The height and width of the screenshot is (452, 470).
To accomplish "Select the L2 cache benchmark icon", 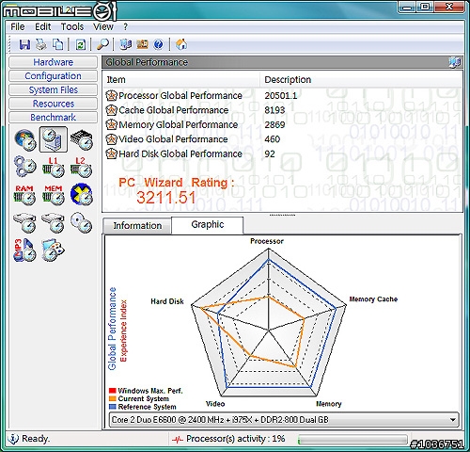I will (82, 167).
